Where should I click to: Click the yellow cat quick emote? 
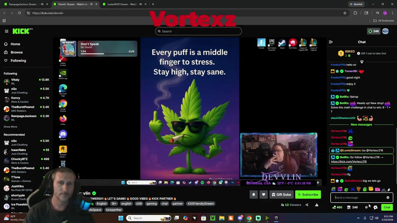click(371, 189)
